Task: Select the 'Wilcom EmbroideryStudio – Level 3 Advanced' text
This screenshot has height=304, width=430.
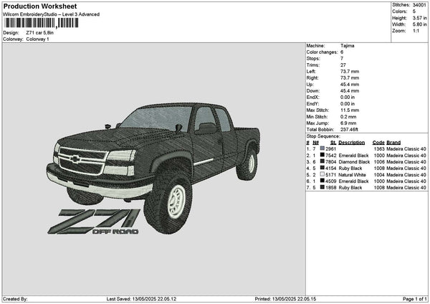Action: 52,14
